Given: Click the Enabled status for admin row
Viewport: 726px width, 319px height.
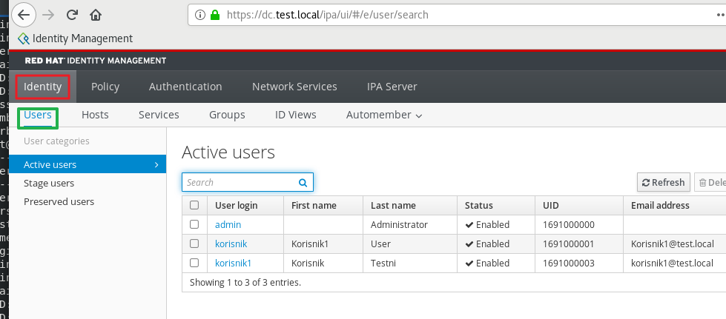Looking at the screenshot, I should tap(487, 225).
